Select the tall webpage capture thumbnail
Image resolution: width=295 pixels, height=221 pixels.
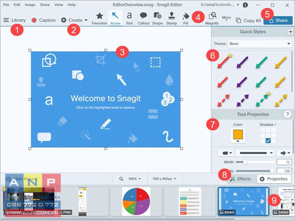pyautogui.click(x=83, y=201)
